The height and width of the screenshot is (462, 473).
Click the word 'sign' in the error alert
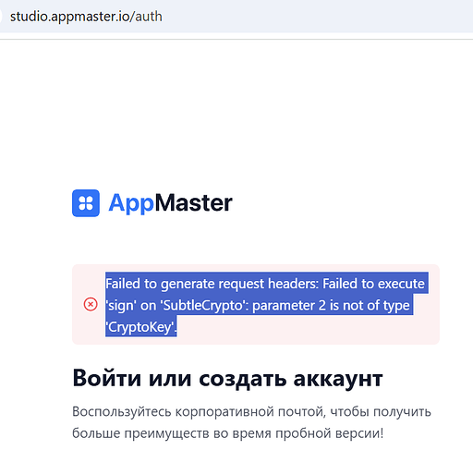point(121,306)
